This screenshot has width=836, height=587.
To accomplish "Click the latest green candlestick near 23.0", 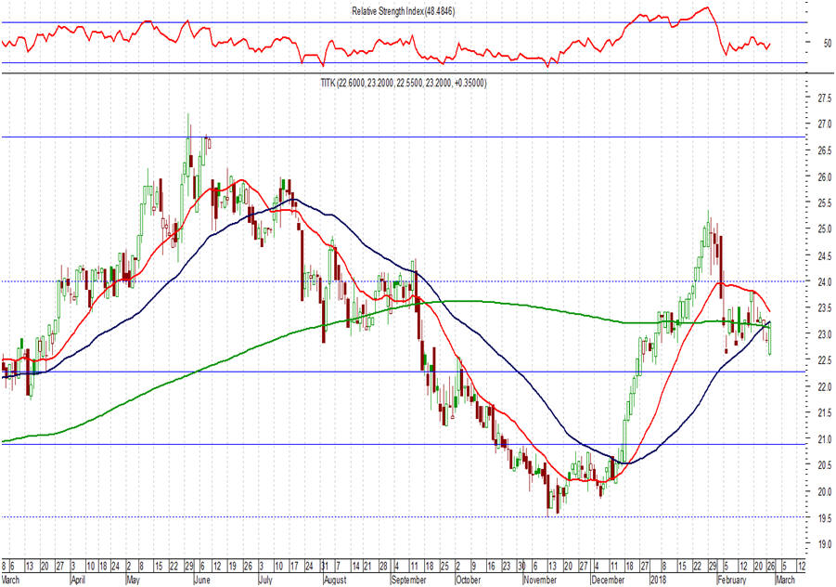I will pyautogui.click(x=771, y=337).
